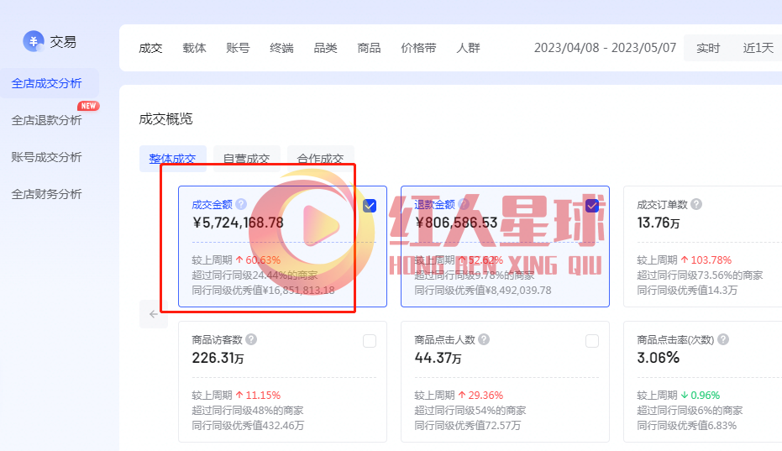
Task: Open help icon next to 成交金额
Action: [241, 204]
